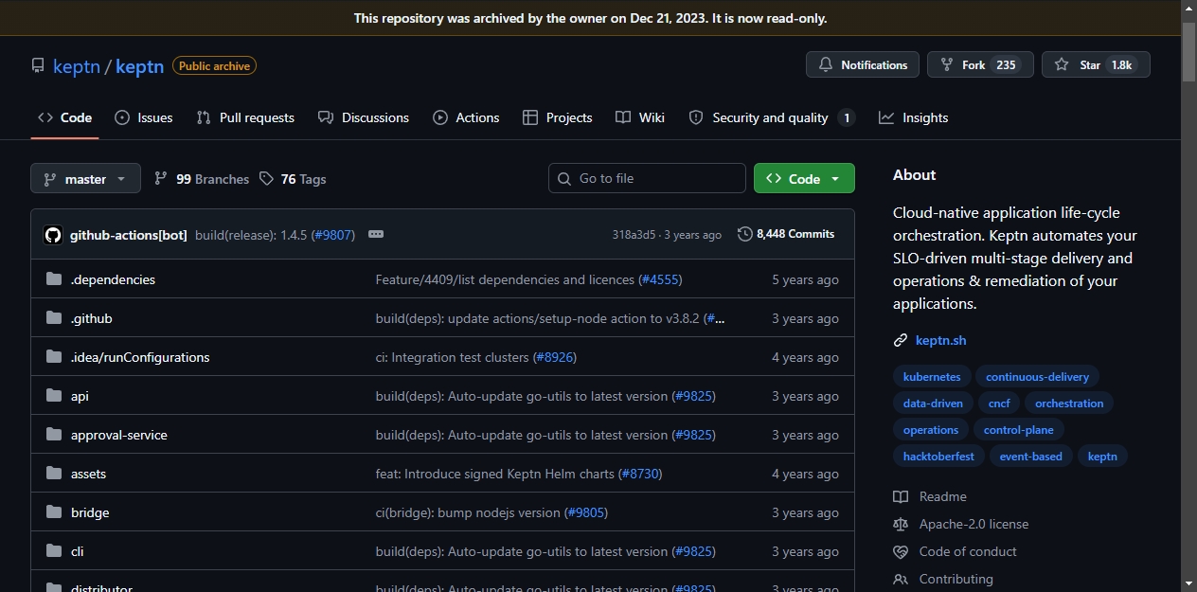1197x592 pixels.
Task: Click the repository icon beside keptn/keptn
Action: click(38, 66)
